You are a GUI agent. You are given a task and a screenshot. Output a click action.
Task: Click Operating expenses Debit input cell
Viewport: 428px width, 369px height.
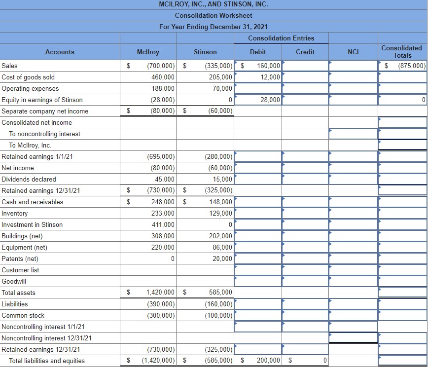tap(258, 88)
